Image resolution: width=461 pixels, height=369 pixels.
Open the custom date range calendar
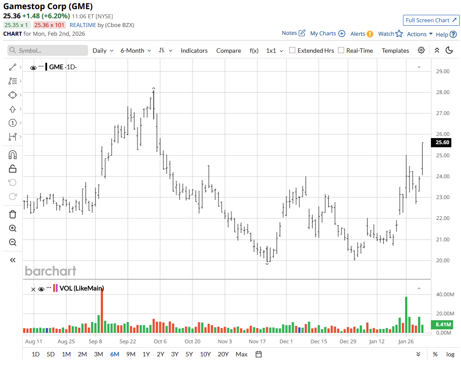(259, 354)
